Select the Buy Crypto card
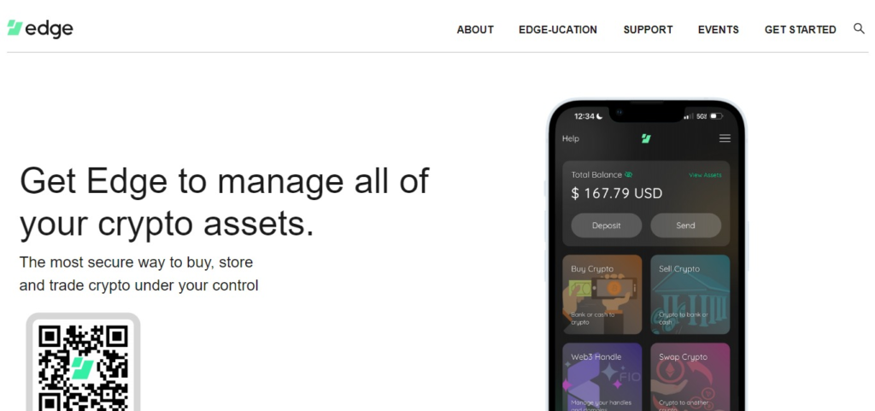 602,294
